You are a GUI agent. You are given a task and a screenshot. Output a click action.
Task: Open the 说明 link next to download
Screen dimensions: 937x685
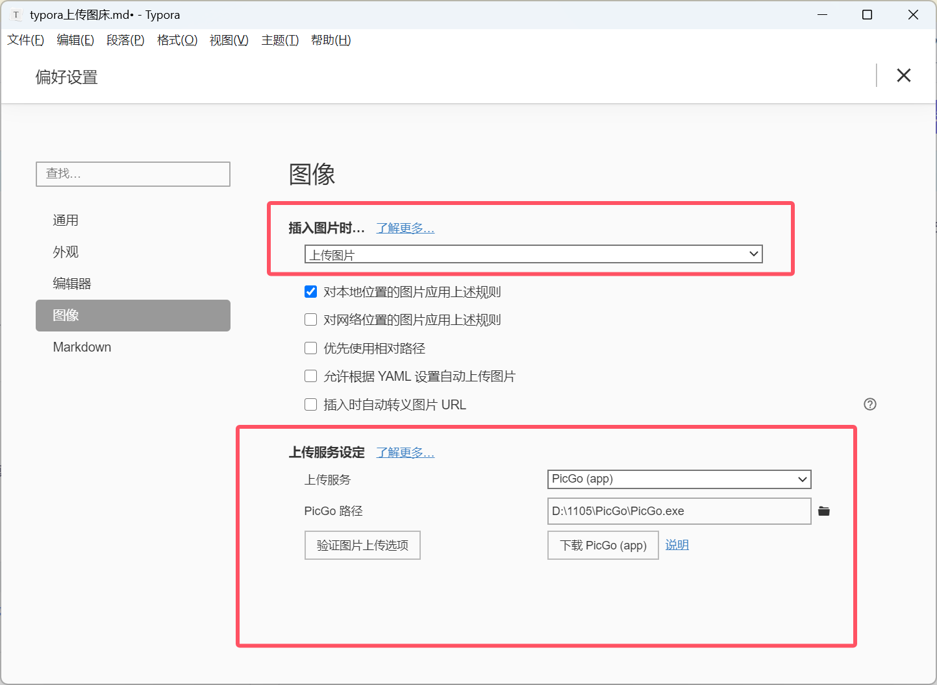coord(677,545)
